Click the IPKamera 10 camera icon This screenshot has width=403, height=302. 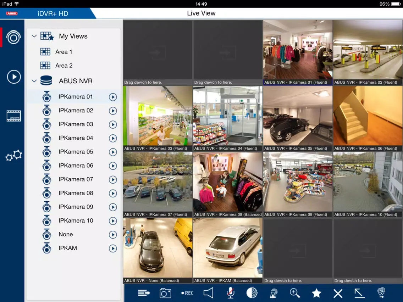coord(47,220)
